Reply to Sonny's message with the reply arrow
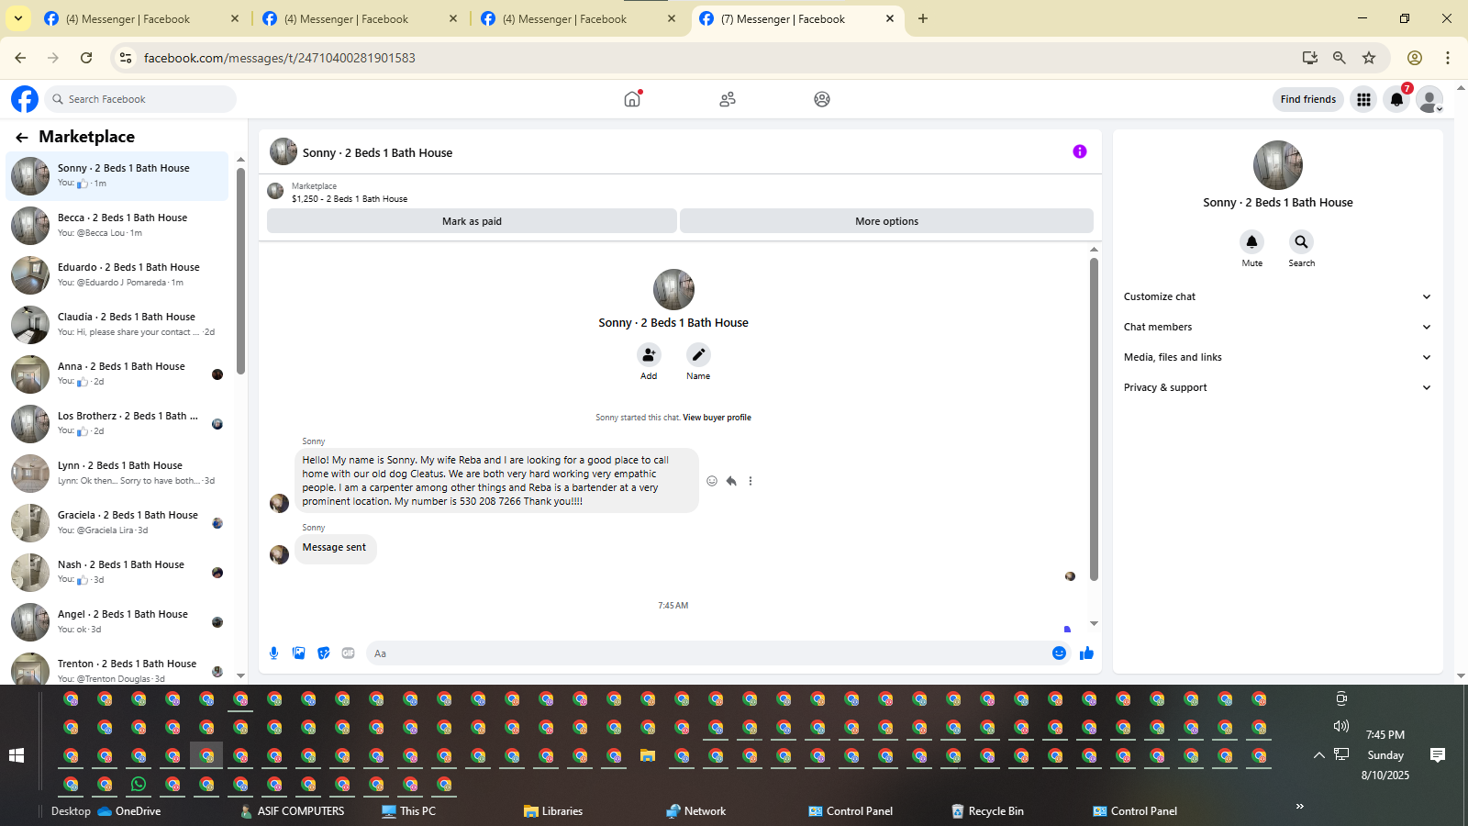This screenshot has width=1468, height=826. pyautogui.click(x=731, y=481)
